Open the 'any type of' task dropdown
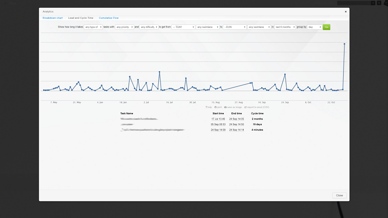Screen dimensions: 388x218 click(93, 27)
